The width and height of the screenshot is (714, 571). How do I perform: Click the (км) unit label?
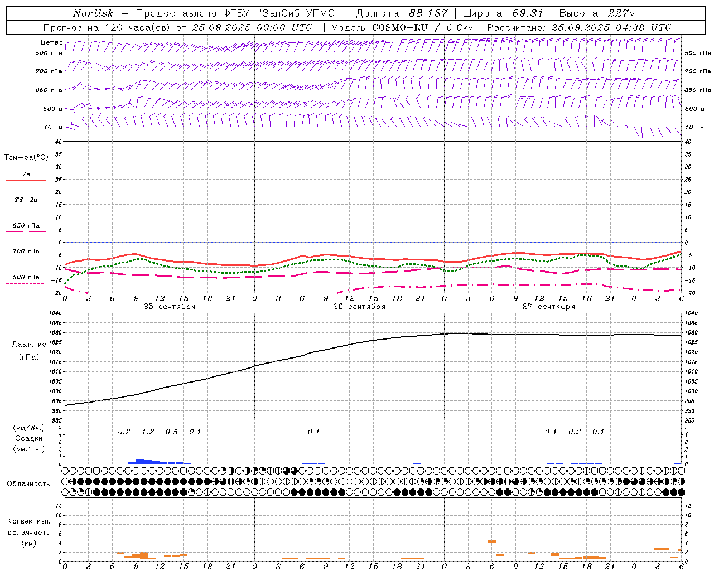[x=28, y=543]
